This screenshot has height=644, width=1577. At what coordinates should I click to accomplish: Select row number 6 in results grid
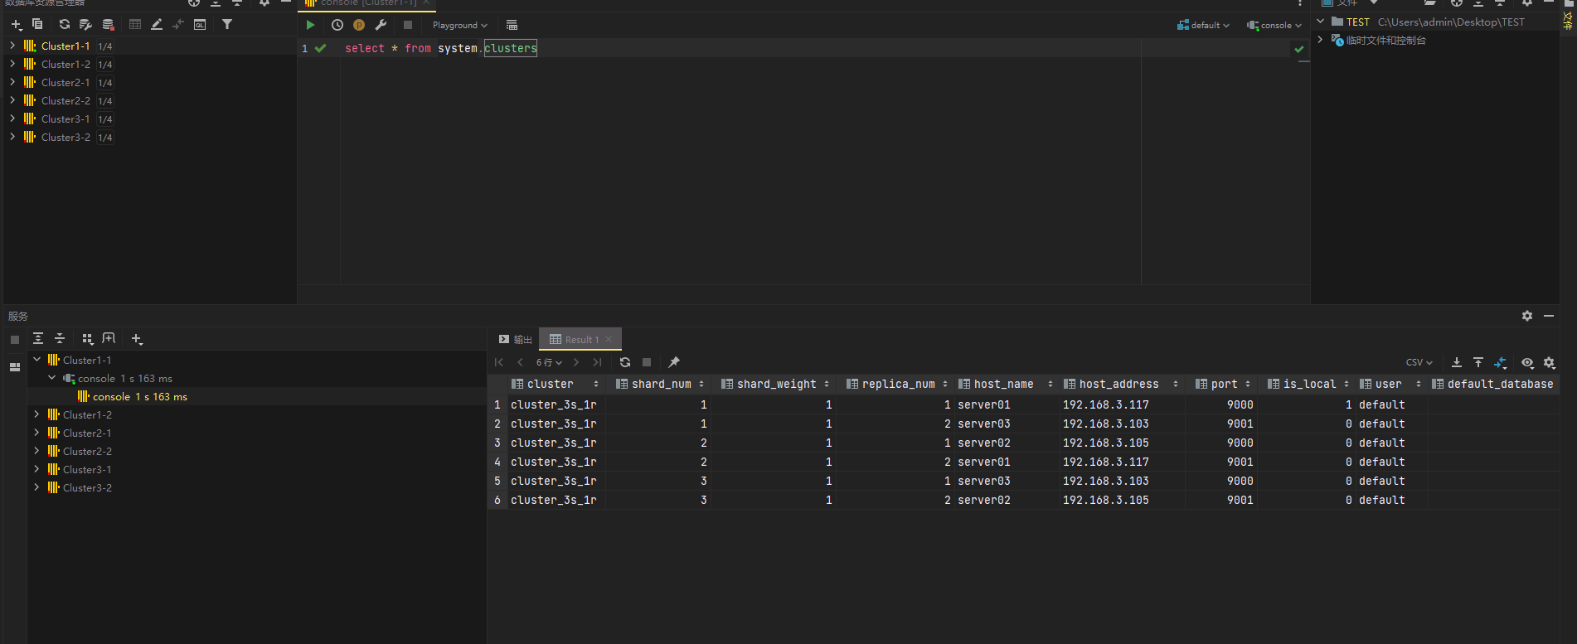497,500
